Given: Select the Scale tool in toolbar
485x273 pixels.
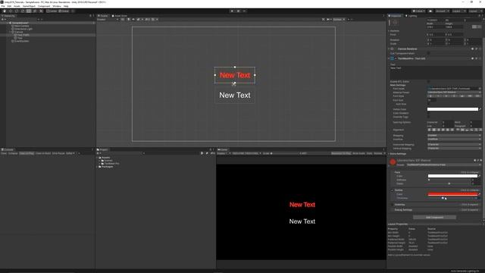Looking at the screenshot, I should pos(23,11).
